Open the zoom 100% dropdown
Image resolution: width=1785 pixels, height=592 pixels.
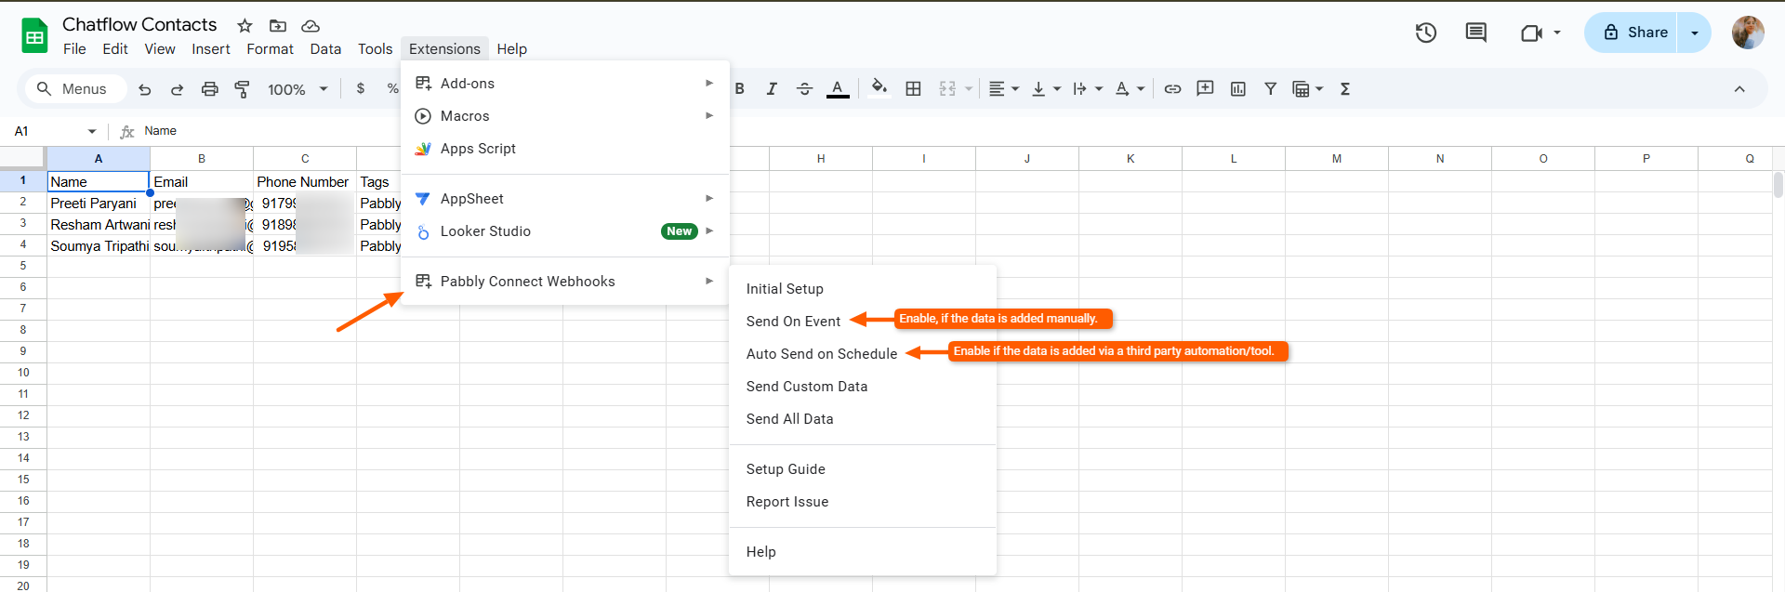pos(297,89)
